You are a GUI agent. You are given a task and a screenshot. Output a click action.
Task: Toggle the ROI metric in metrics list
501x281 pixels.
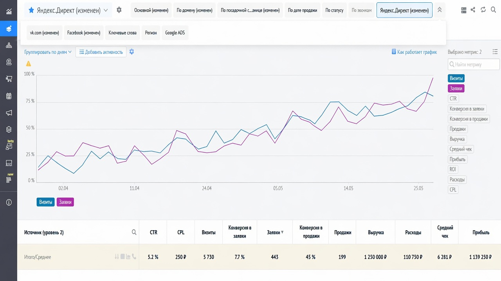coord(453,169)
